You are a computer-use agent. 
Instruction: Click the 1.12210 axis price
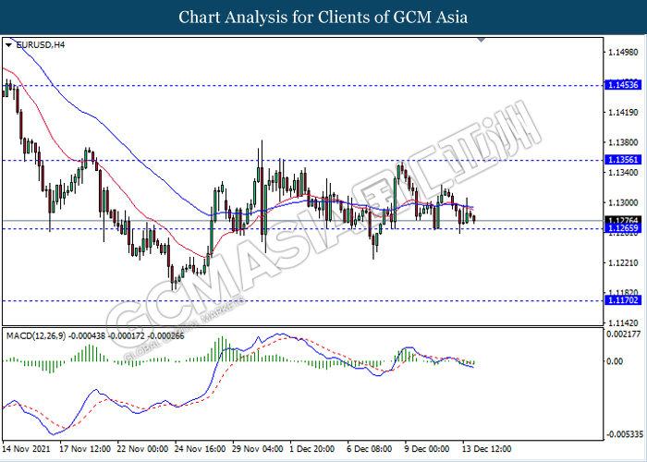tap(623, 262)
